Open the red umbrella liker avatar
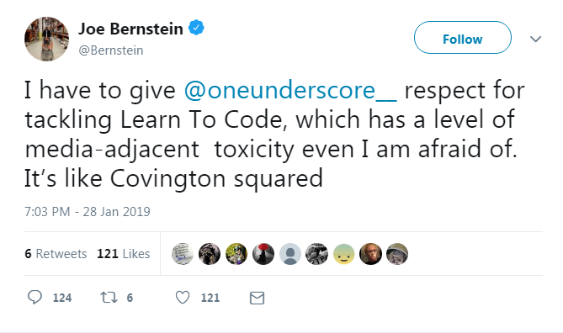 [x=263, y=254]
